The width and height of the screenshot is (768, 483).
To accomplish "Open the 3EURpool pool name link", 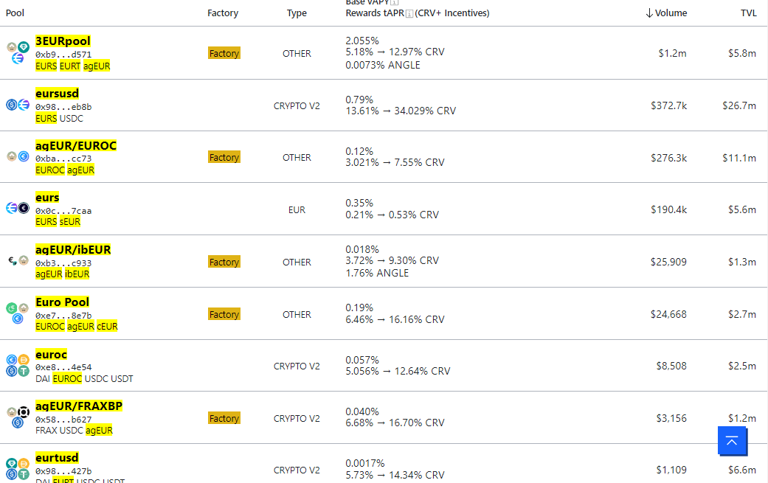I will pos(63,41).
